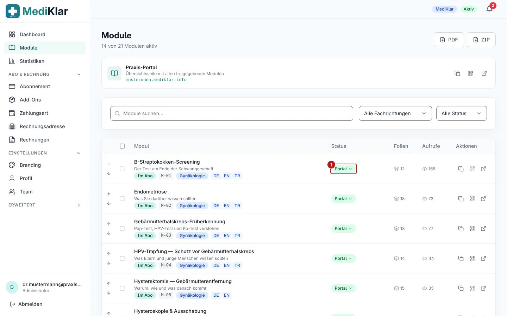Select the Endometriose module checkbox

(122, 199)
